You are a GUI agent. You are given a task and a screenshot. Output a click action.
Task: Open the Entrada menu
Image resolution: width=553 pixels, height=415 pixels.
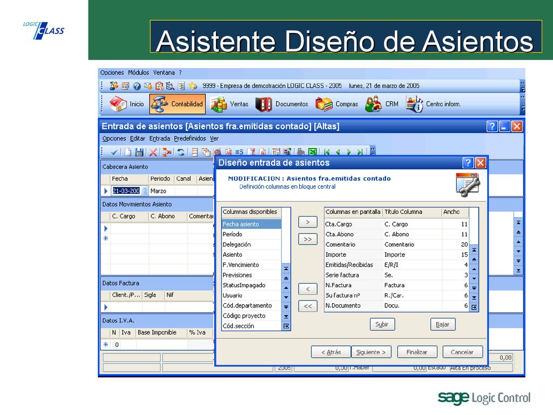pyautogui.click(x=159, y=138)
